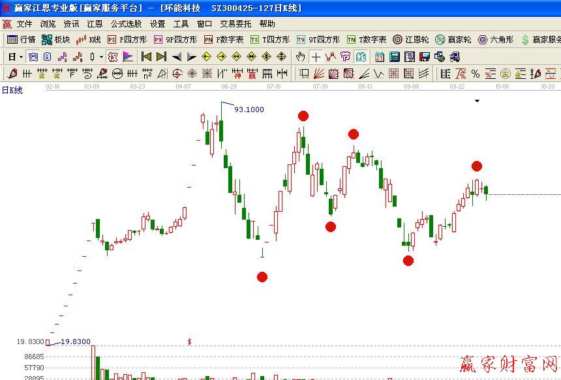Expand the candlestick style dropdown arrow
Screen dimensions: 561x380
(101, 57)
